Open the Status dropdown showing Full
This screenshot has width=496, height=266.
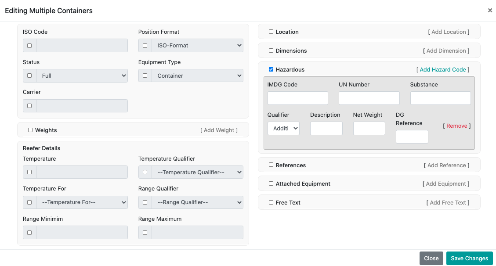click(82, 75)
